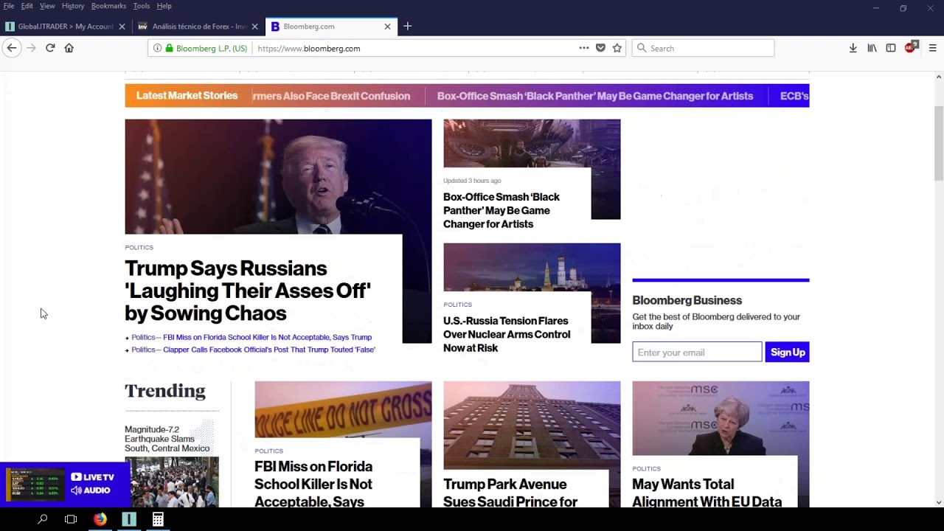The image size is (944, 531).
Task: Switch to Análisis técnico de Forex tab
Action: point(199,27)
